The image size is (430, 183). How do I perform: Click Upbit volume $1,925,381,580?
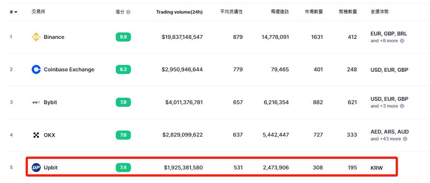[x=183, y=168]
